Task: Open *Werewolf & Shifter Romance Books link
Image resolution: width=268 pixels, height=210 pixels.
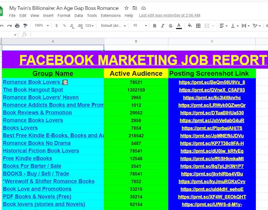Action: (49, 181)
